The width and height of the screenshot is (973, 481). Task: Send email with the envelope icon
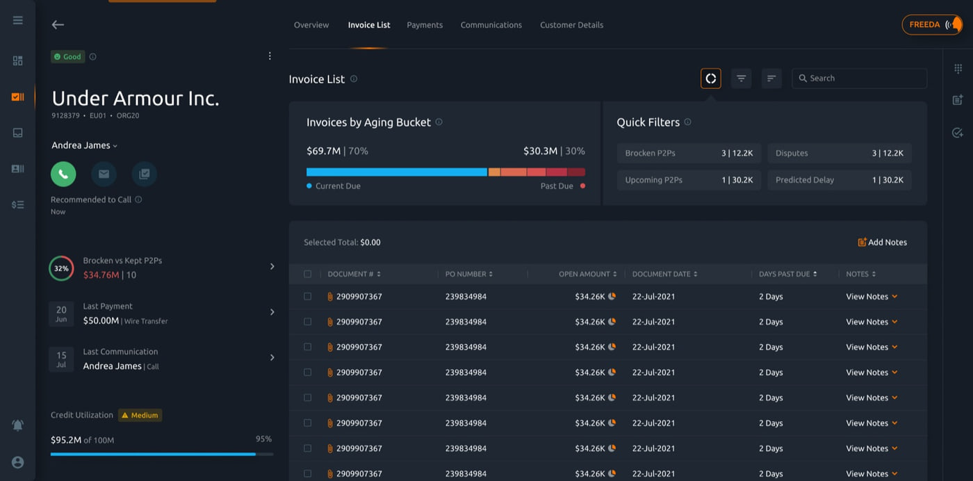click(x=104, y=174)
